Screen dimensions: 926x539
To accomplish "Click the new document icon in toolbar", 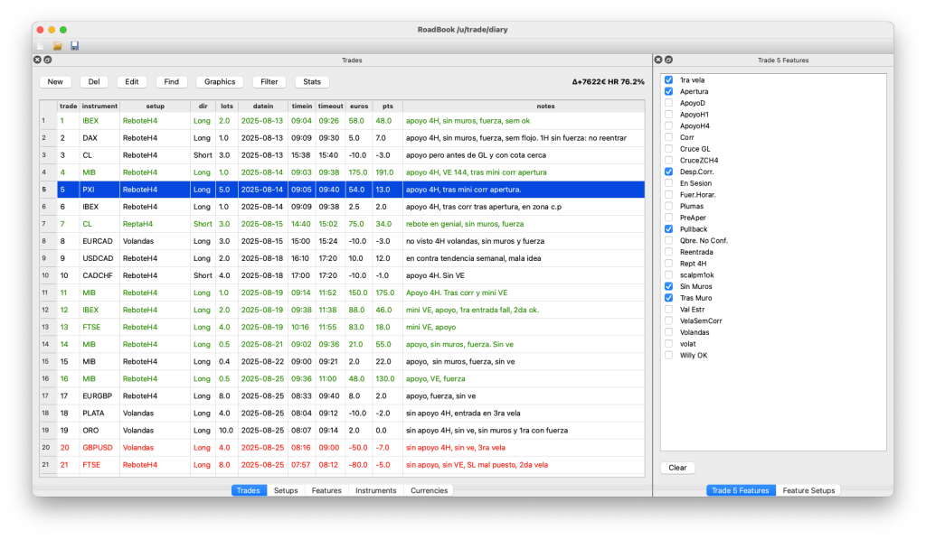I will pos(39,45).
